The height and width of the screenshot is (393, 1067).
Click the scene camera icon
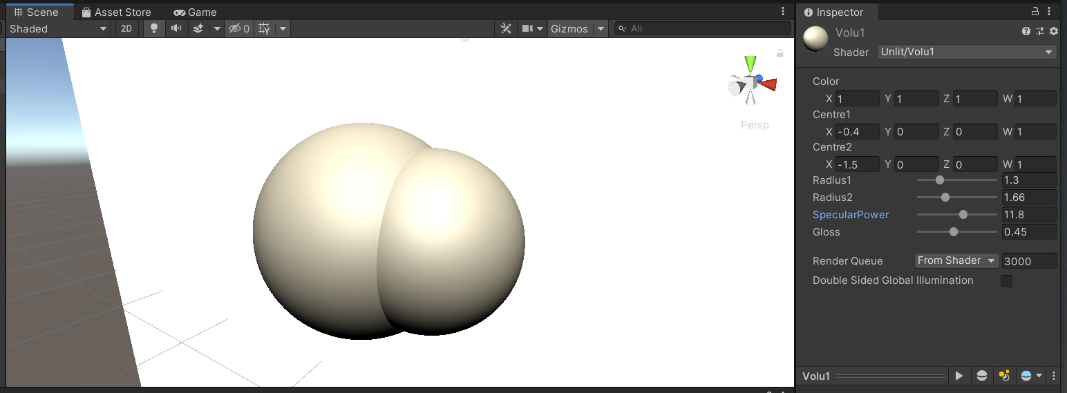pyautogui.click(x=527, y=29)
